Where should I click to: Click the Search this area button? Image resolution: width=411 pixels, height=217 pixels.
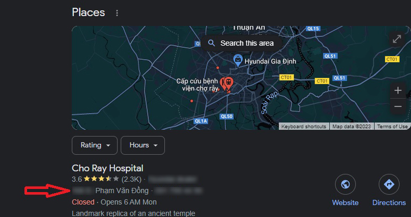pos(241,43)
